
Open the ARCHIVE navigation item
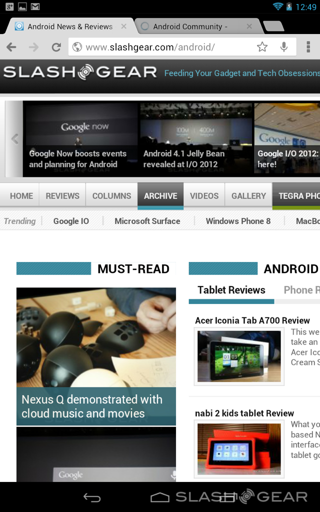pos(160,196)
